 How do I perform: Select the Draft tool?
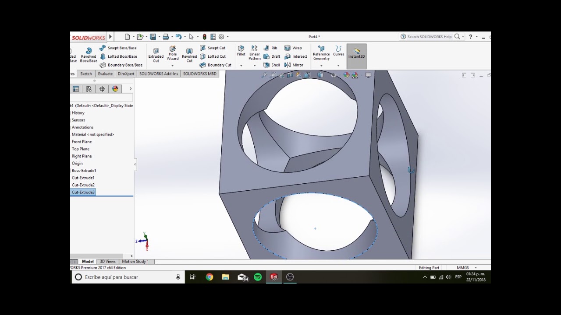272,56
